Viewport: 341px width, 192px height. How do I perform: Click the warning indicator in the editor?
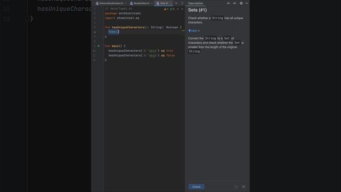pos(166,9)
